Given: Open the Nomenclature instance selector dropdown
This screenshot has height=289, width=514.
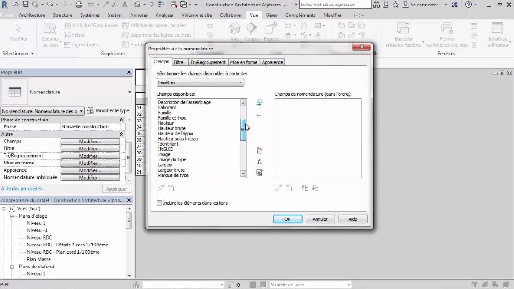Looking at the screenshot, I should pyautogui.click(x=81, y=111).
